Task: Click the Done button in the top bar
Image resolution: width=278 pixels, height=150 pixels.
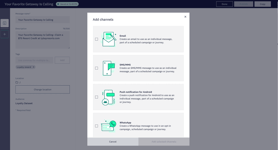Action: coord(224,4)
